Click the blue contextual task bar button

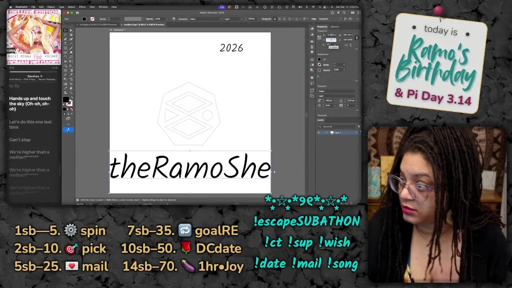[x=68, y=129]
